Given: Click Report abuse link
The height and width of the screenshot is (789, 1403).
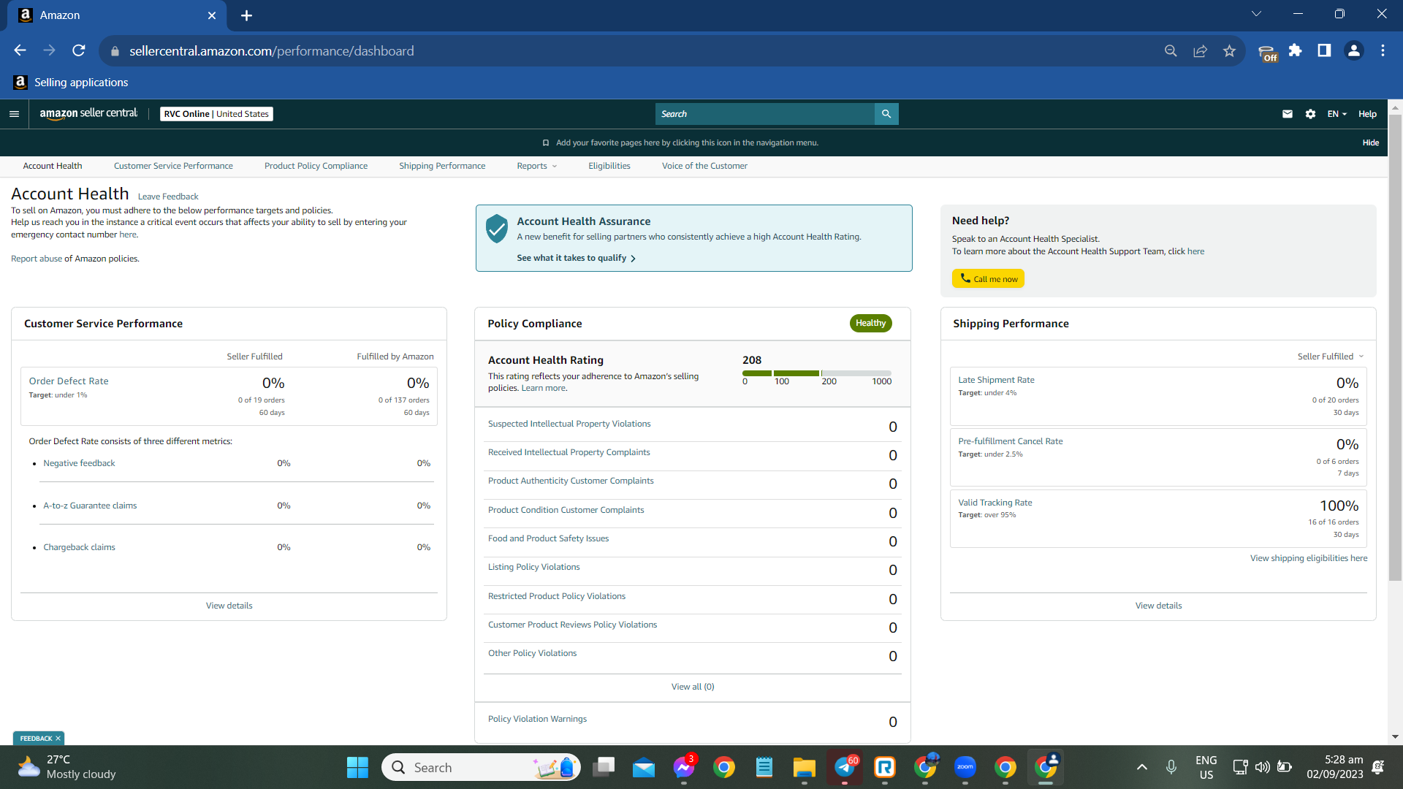Looking at the screenshot, I should [37, 259].
